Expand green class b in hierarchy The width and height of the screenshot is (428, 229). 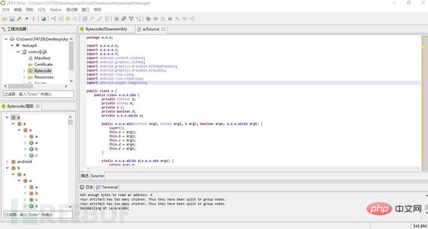25,149
